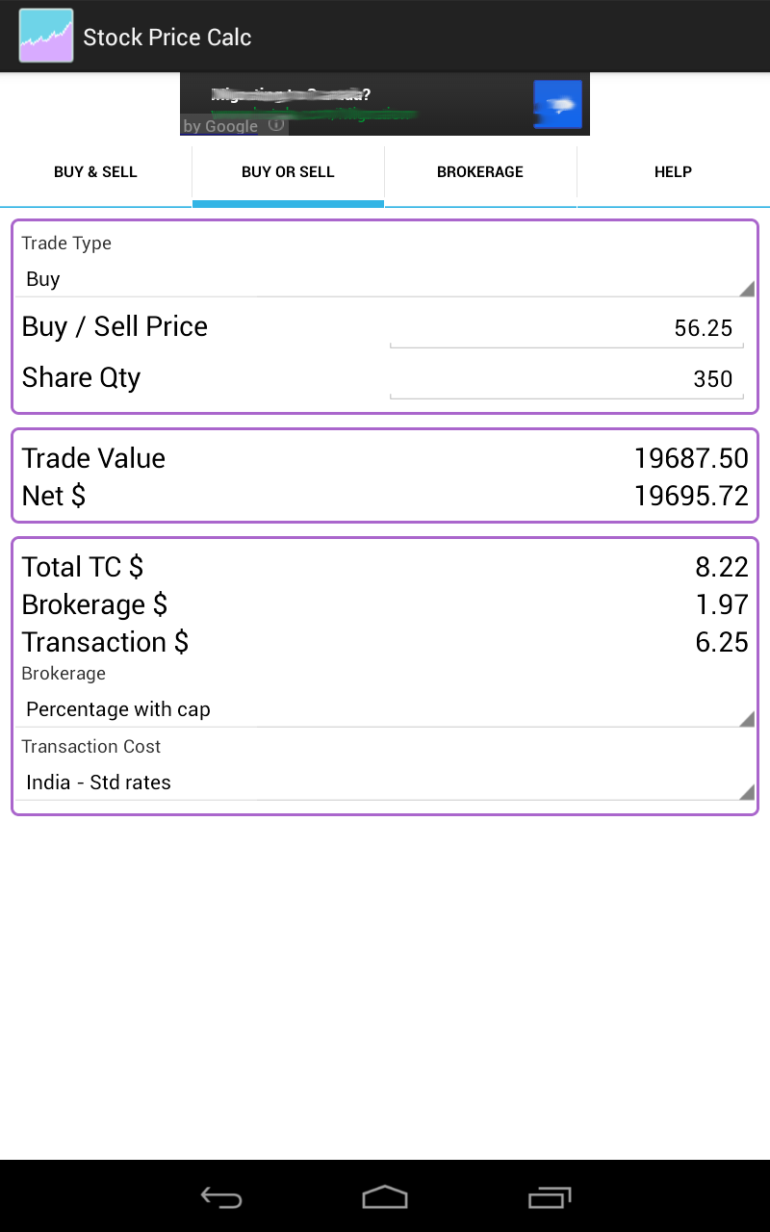The image size is (770, 1232).
Task: Tap the banner ad headline text
Action: [x=291, y=95]
